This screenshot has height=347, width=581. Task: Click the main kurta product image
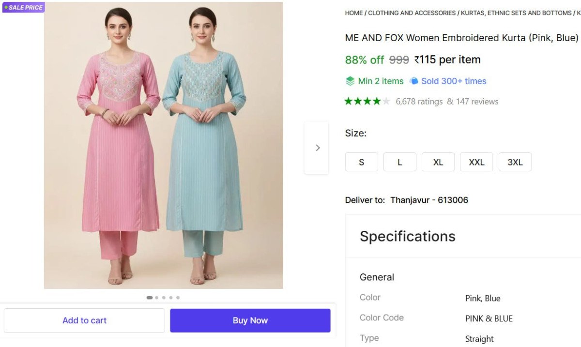point(163,145)
